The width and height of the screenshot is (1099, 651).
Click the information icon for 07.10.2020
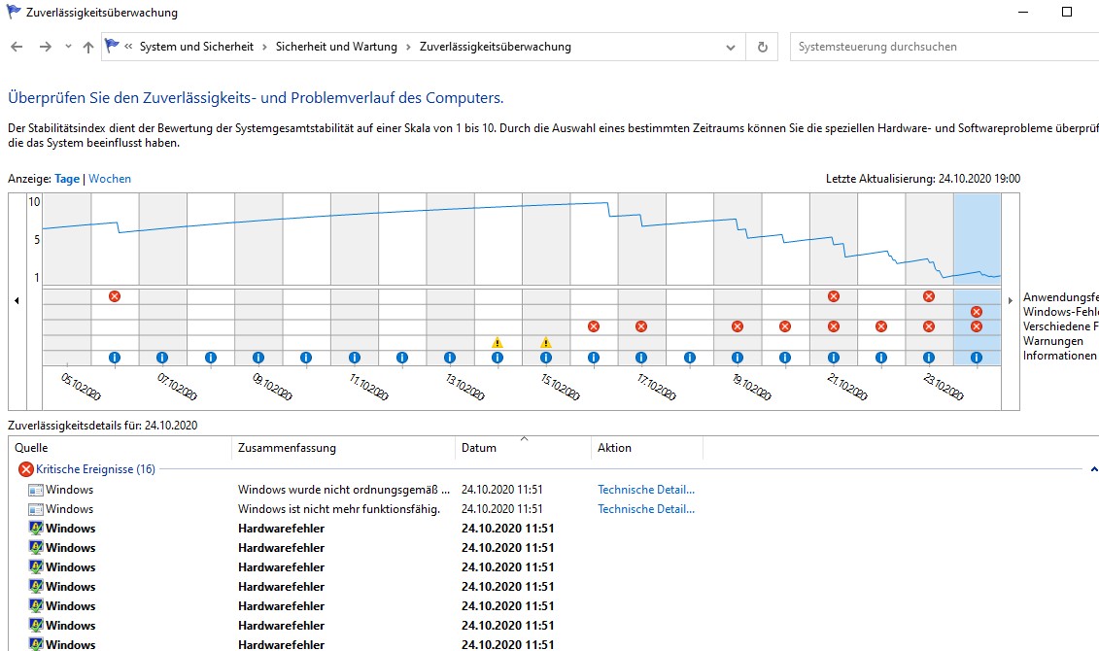coord(162,358)
